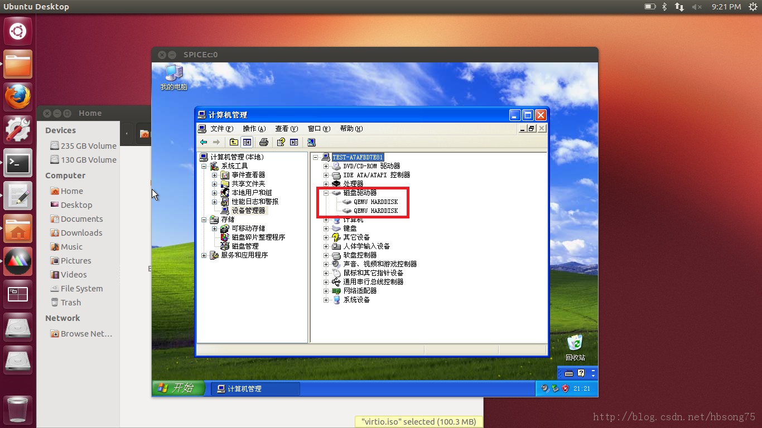
Task: Click the Scan for hardware changes icon
Action: point(311,142)
